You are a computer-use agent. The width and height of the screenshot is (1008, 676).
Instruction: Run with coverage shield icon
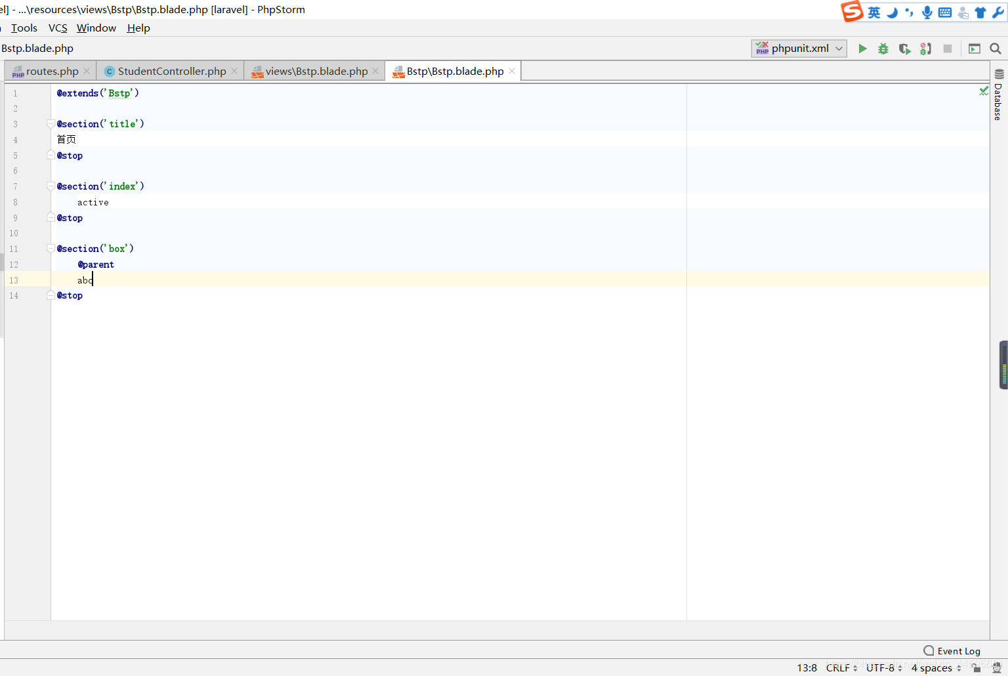[904, 49]
